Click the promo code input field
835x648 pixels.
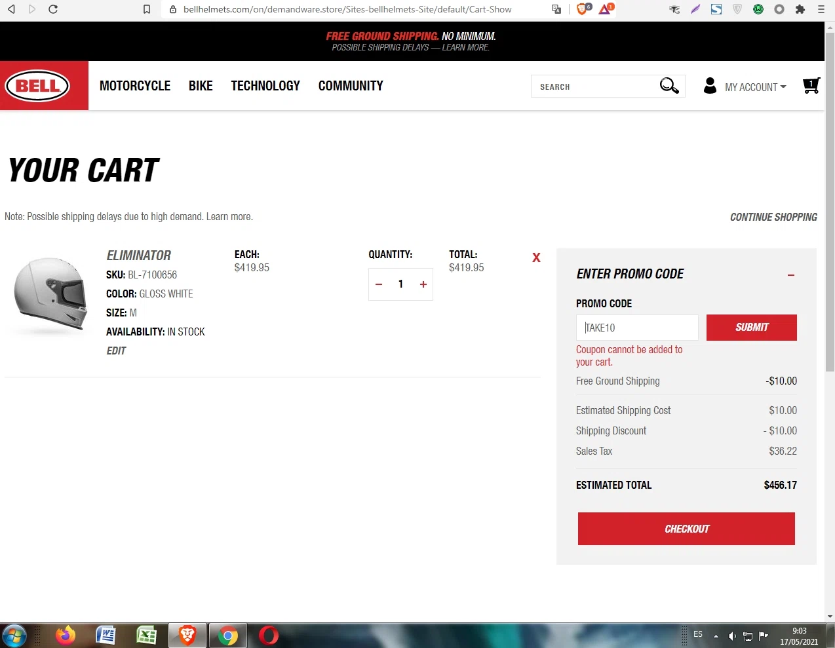point(637,328)
